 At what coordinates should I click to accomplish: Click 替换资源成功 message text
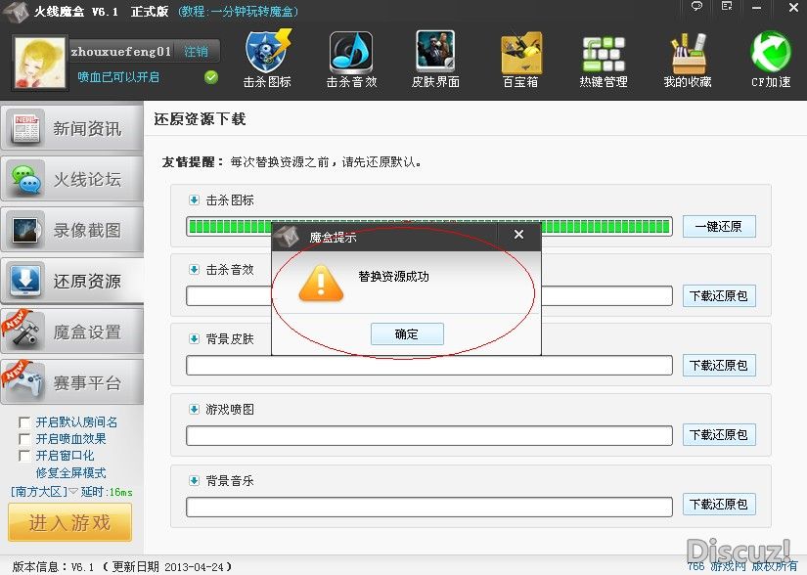click(x=394, y=277)
